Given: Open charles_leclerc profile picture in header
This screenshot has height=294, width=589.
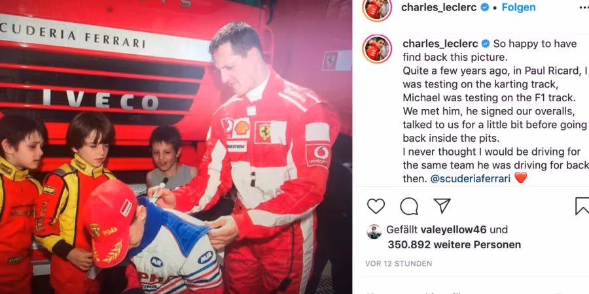Looking at the screenshot, I should point(377,7).
